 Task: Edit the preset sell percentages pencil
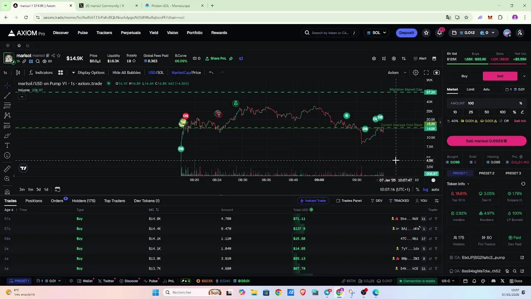[x=522, y=112]
